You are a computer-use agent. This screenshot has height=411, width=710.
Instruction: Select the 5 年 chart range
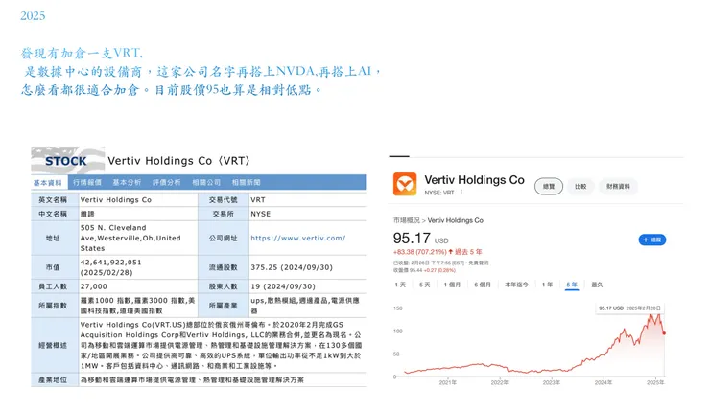pyautogui.click(x=572, y=285)
